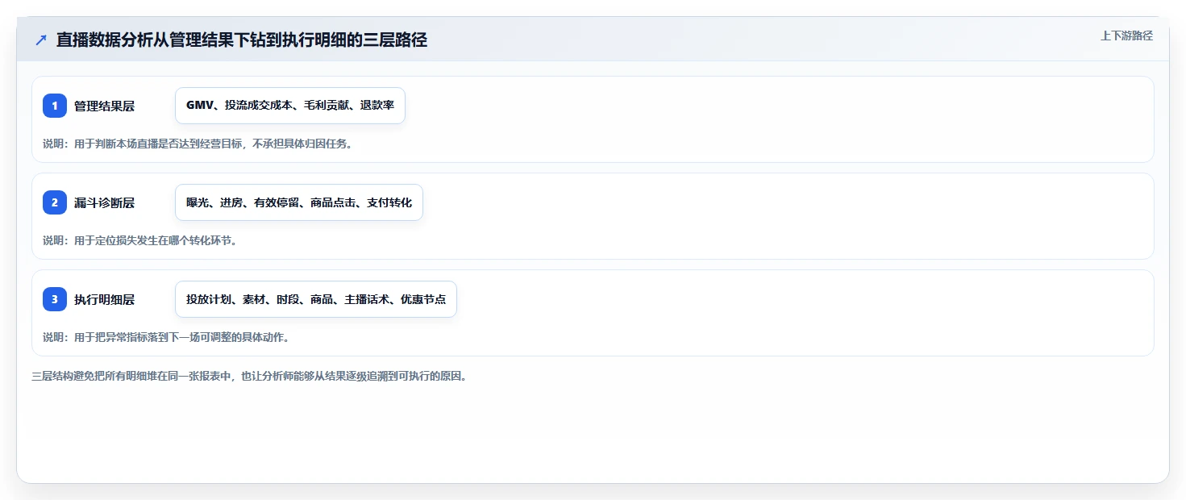1186x500 pixels.
Task: Click the 曝光、进房、有效停留、商品点击、支付转化 chip
Action: pos(299,202)
